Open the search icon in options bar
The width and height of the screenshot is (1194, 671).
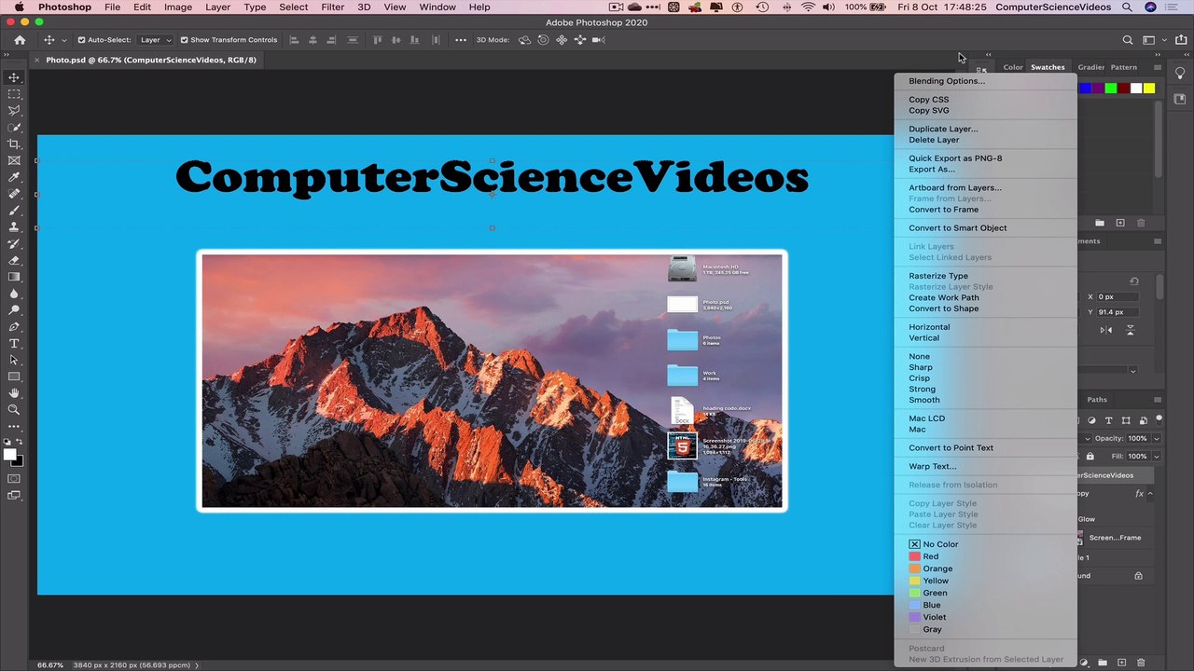[x=1128, y=40]
